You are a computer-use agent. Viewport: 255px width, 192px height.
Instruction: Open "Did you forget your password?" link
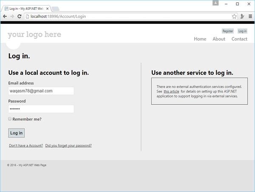[x=68, y=146]
